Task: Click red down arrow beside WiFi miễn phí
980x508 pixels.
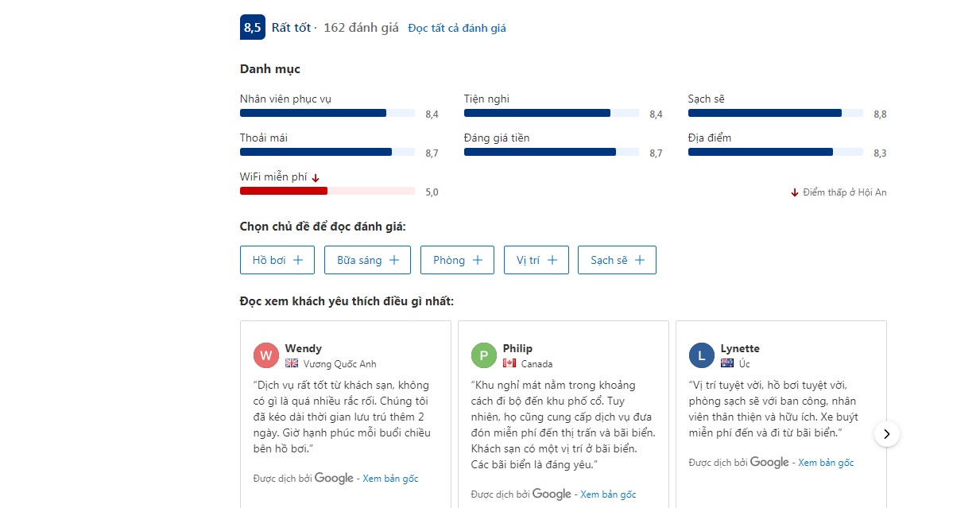Action: click(316, 178)
